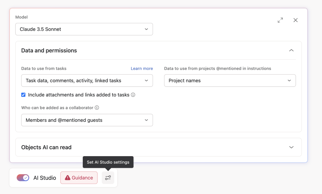The image size is (322, 194).
Task: Expand the Objects AI can read section
Action: pyautogui.click(x=291, y=147)
